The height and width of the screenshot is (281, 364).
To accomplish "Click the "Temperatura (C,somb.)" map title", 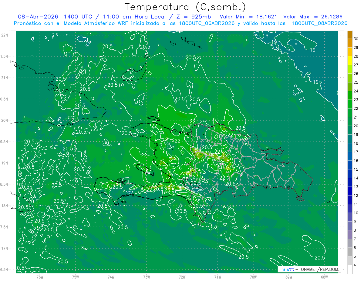I will (x=185, y=7).
